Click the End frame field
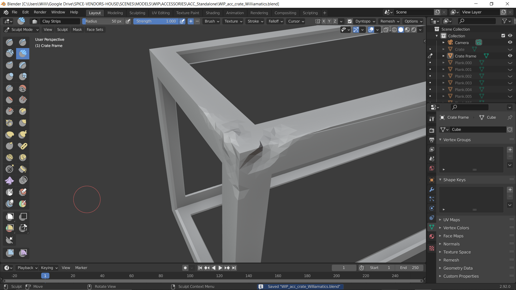 tap(409, 268)
